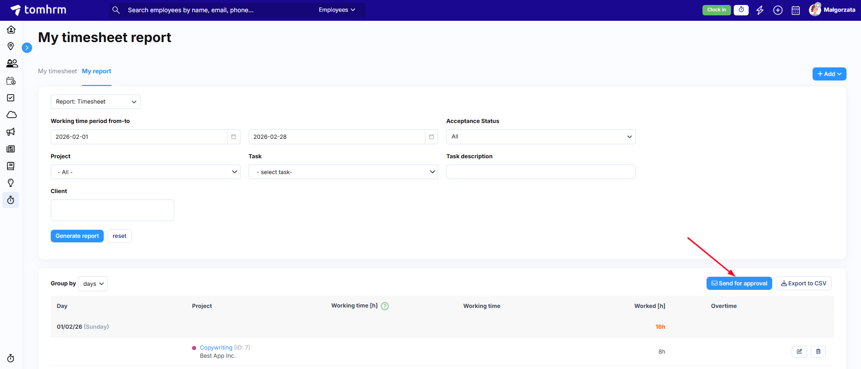Screen dimensions: 861x369
Task: Click the location pin sidebar icon
Action: (x=11, y=47)
